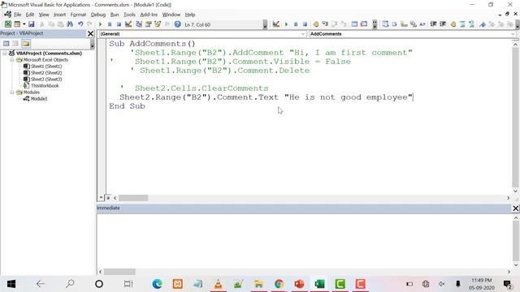The width and height of the screenshot is (520, 292).
Task: Open the Edit menu
Action: tap(30, 15)
